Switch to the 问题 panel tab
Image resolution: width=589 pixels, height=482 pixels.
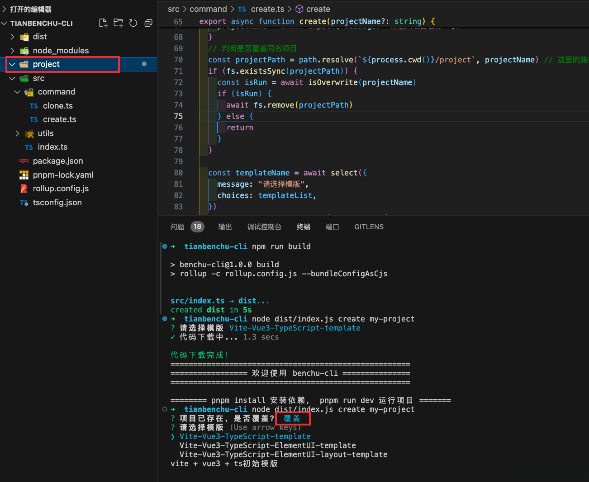(177, 227)
